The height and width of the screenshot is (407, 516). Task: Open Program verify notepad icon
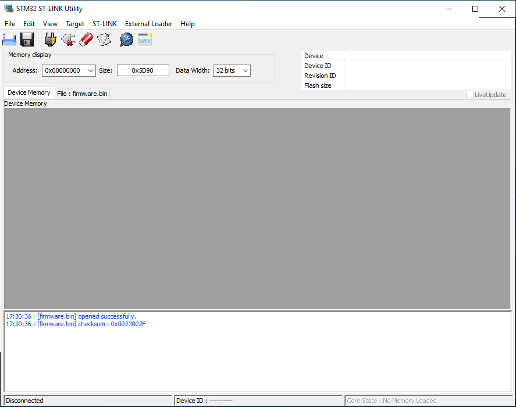click(x=104, y=40)
